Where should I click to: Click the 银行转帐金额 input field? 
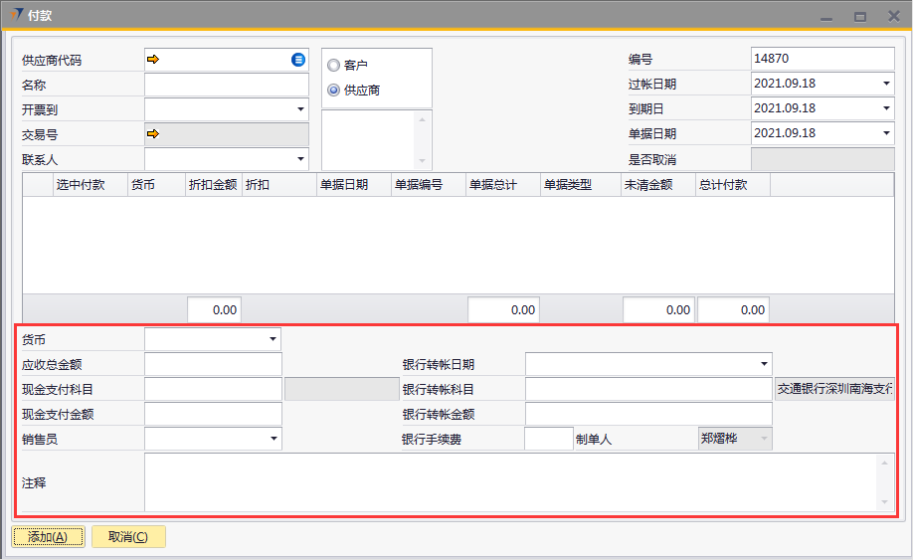[x=648, y=414]
